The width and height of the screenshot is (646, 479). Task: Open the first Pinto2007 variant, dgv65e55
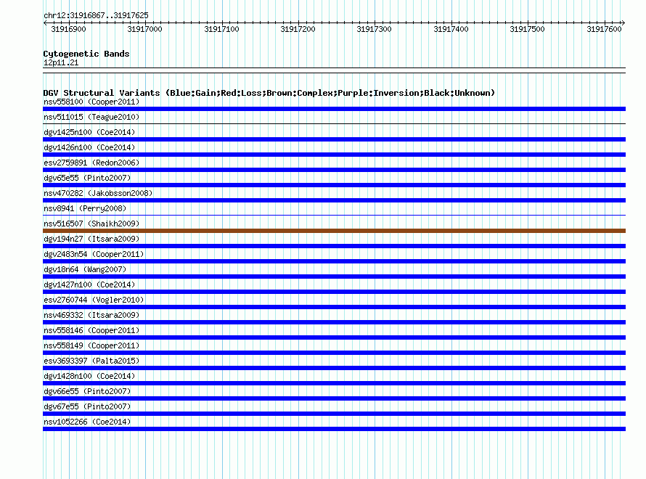click(87, 178)
